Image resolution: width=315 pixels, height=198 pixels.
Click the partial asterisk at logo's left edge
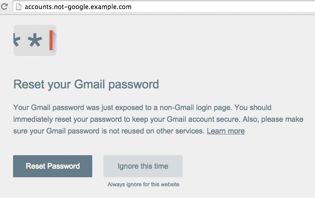coord(17,41)
